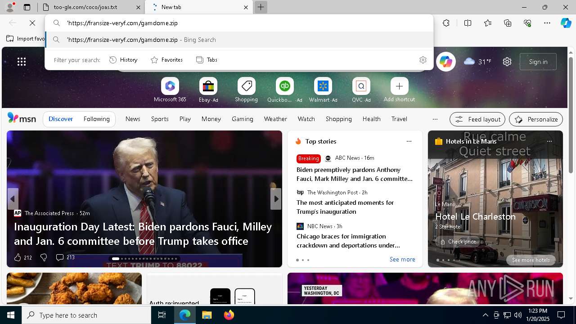Viewport: 576px width, 324px height.
Task: Open the Edge profile icon
Action: pyautogui.click(x=10, y=7)
